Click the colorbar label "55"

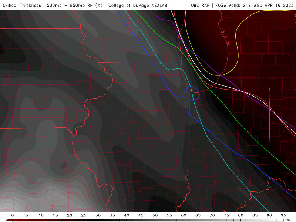click(169, 215)
